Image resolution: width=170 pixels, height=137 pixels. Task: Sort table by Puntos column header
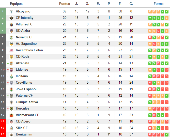click(x=65, y=4)
